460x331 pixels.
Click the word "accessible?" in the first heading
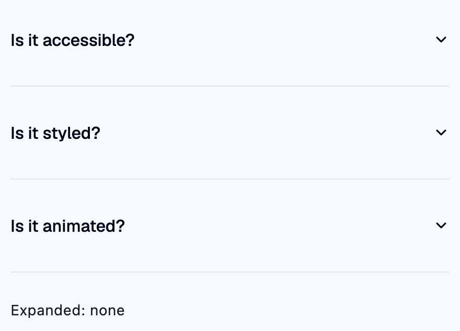pyautogui.click(x=88, y=40)
